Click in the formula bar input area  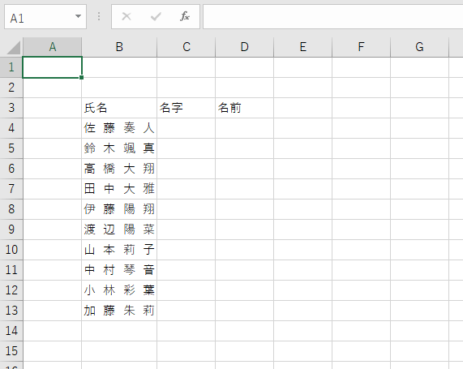[332, 17]
